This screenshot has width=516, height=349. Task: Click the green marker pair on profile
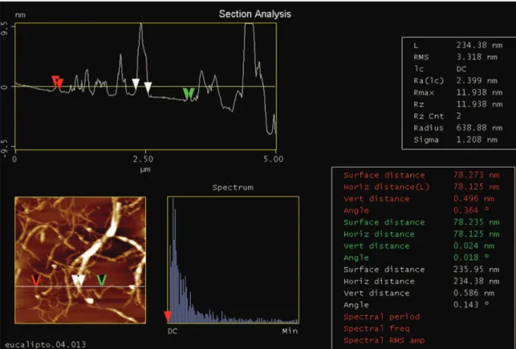click(189, 93)
